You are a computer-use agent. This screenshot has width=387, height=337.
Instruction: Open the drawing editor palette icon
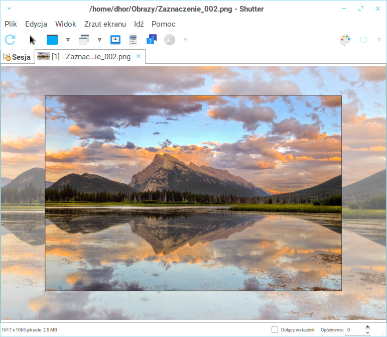(x=345, y=40)
